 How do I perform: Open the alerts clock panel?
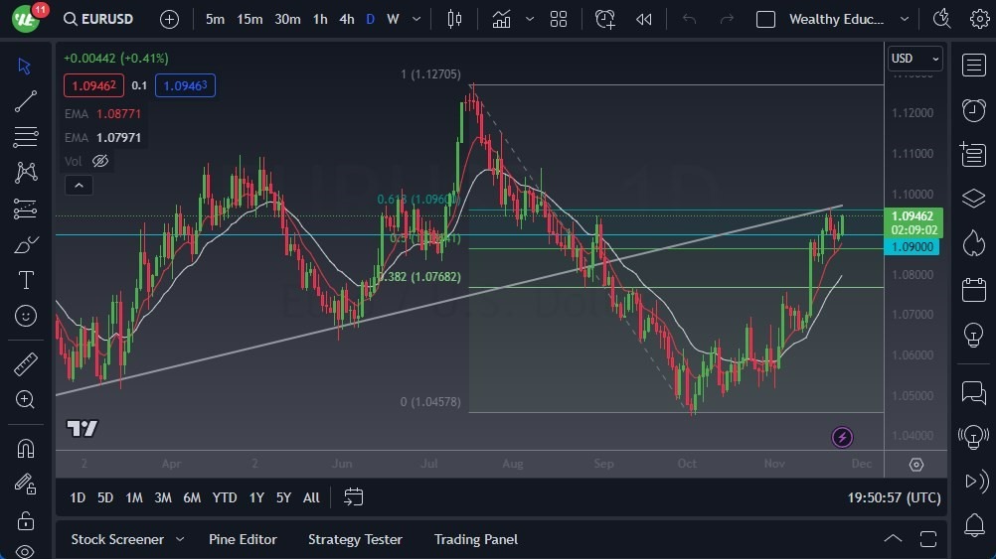pos(974,110)
